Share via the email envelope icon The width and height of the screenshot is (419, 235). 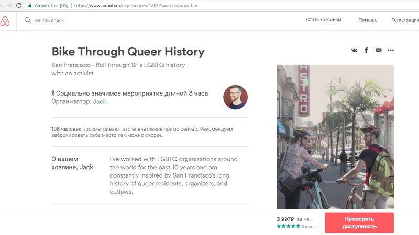click(x=378, y=50)
